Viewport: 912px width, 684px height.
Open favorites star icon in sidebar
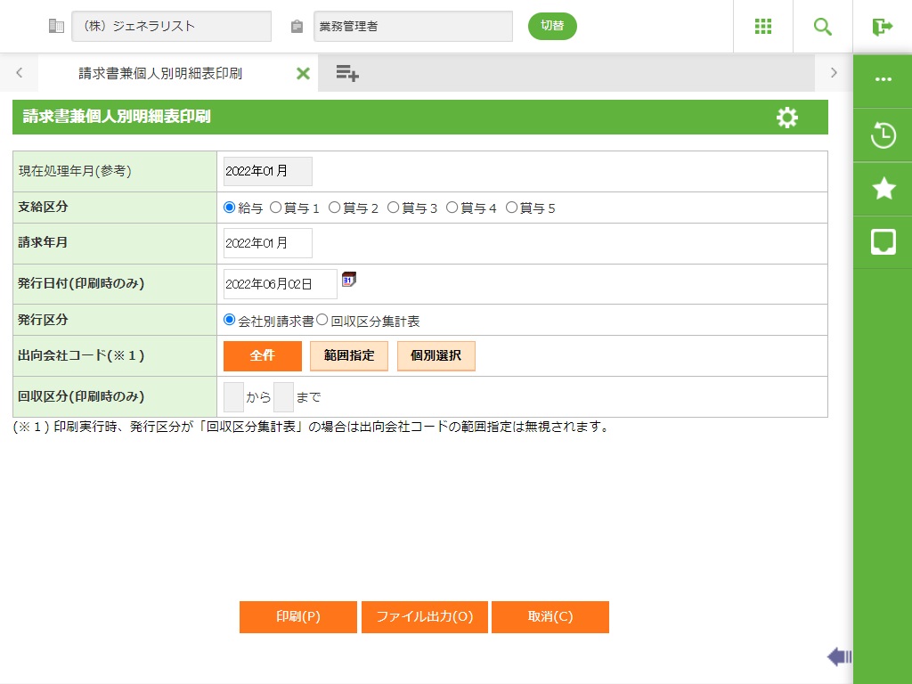point(883,188)
